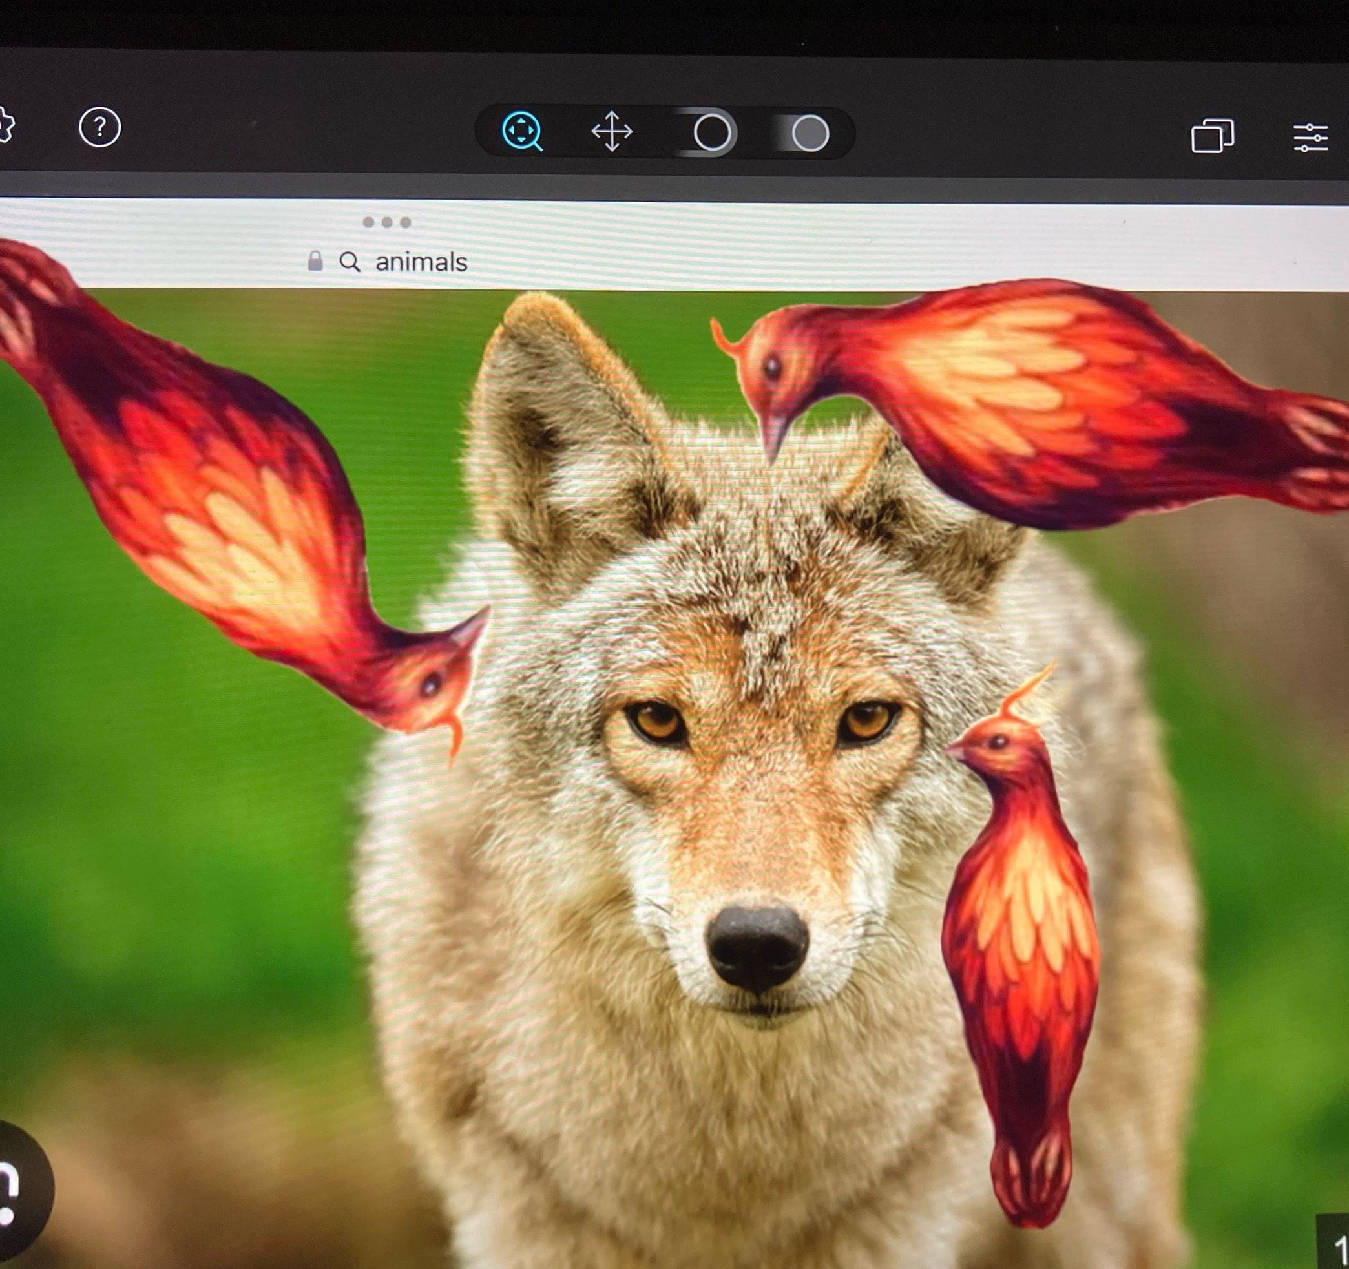
Task: Open the help question mark icon
Action: point(99,127)
